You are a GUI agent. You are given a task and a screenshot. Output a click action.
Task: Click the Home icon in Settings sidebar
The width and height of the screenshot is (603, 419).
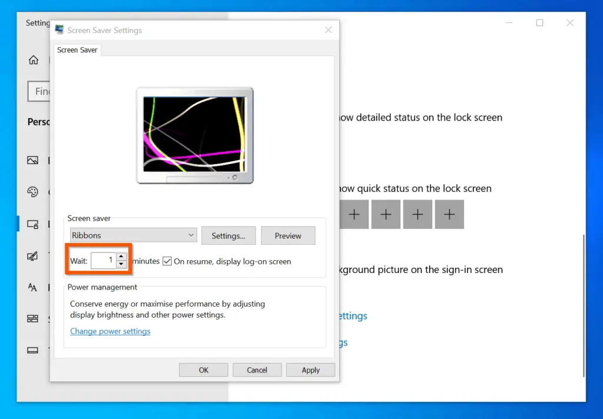click(x=34, y=60)
